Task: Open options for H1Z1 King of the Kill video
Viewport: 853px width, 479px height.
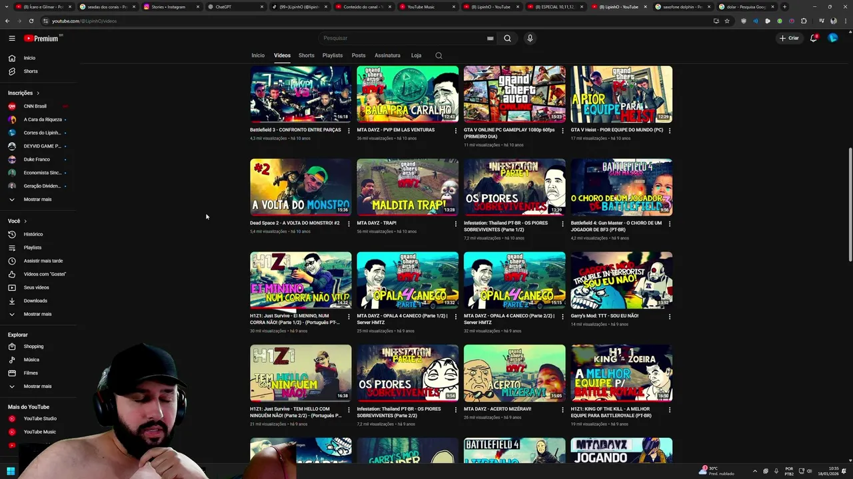Action: point(670,410)
